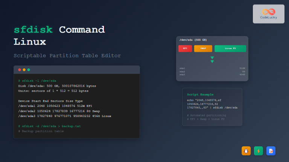Image resolution: width=289 pixels, height=162 pixels.
Task: Select the red EFI partition block
Action: [x=185, y=48]
